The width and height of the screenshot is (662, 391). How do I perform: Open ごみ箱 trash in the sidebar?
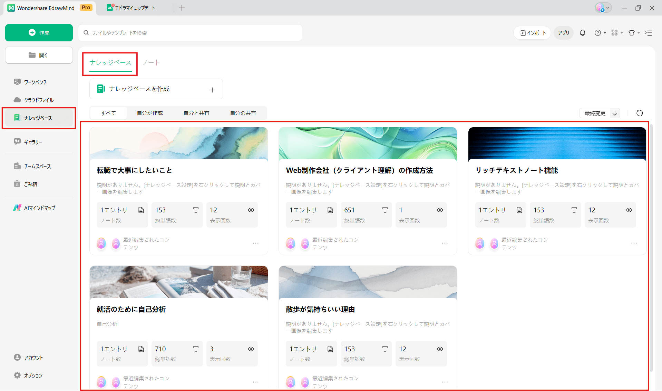(x=30, y=184)
